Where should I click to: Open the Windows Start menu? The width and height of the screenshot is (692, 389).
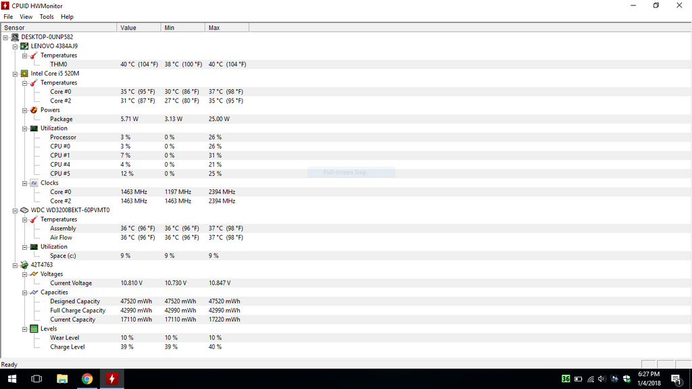(x=12, y=379)
